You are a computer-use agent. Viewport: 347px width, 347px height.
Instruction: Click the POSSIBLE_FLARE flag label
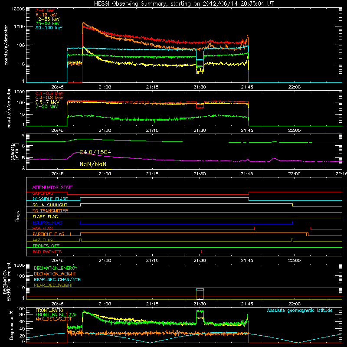(x=50, y=199)
